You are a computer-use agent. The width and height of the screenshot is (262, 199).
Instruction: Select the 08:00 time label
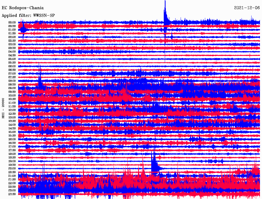(12, 81)
